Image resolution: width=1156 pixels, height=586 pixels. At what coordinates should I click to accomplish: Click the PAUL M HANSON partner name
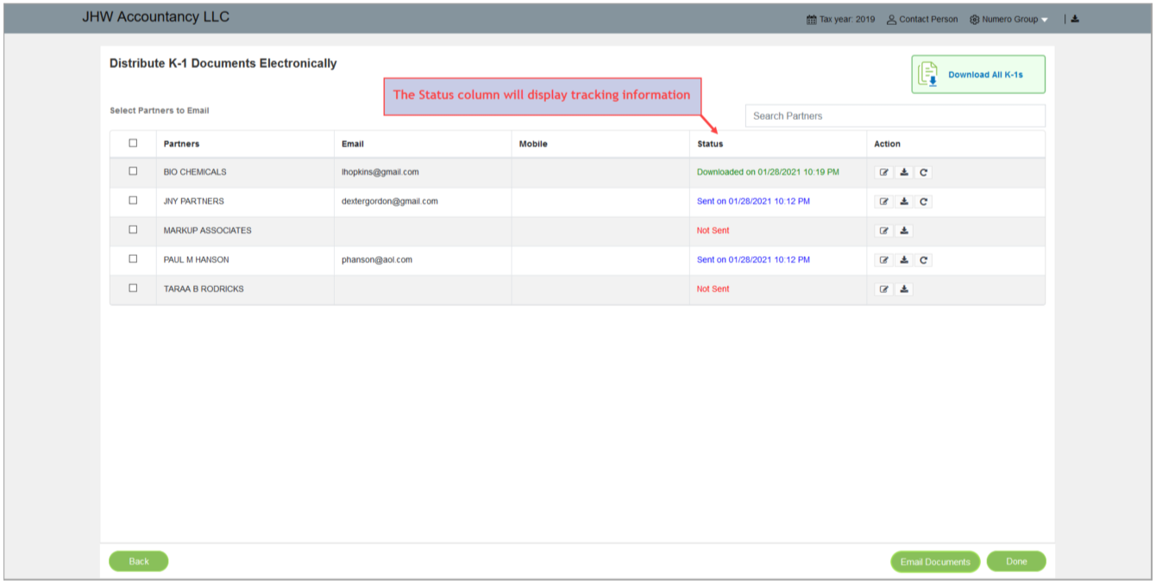pyautogui.click(x=196, y=259)
